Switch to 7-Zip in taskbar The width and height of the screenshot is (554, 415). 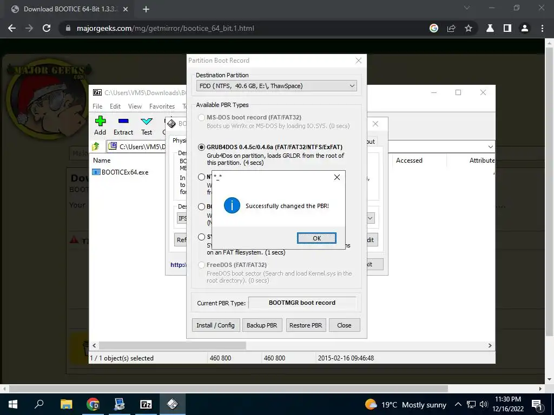pos(146,404)
